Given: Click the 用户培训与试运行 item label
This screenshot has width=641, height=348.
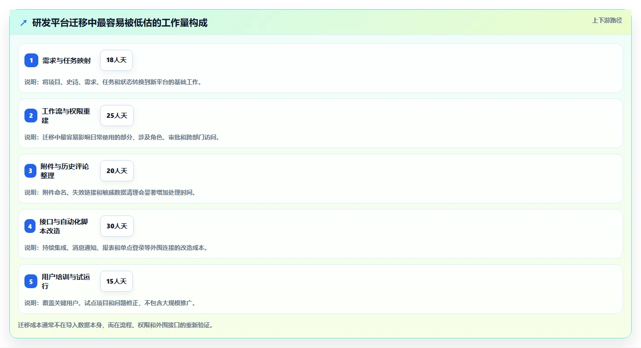Looking at the screenshot, I should tap(65, 281).
